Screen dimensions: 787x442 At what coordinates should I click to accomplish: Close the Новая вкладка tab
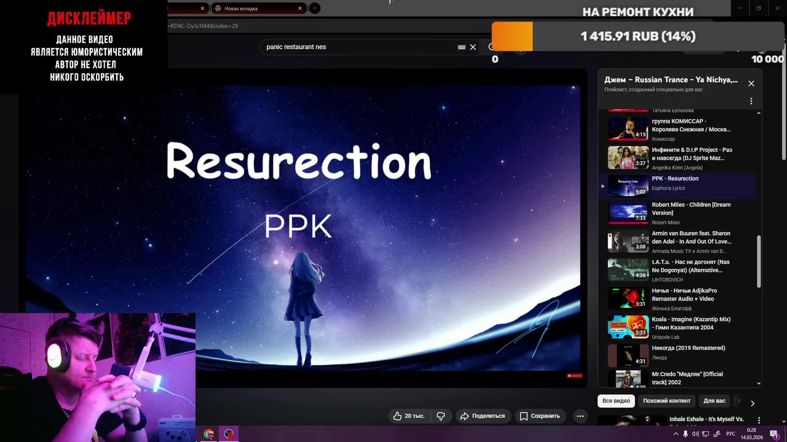(300, 8)
